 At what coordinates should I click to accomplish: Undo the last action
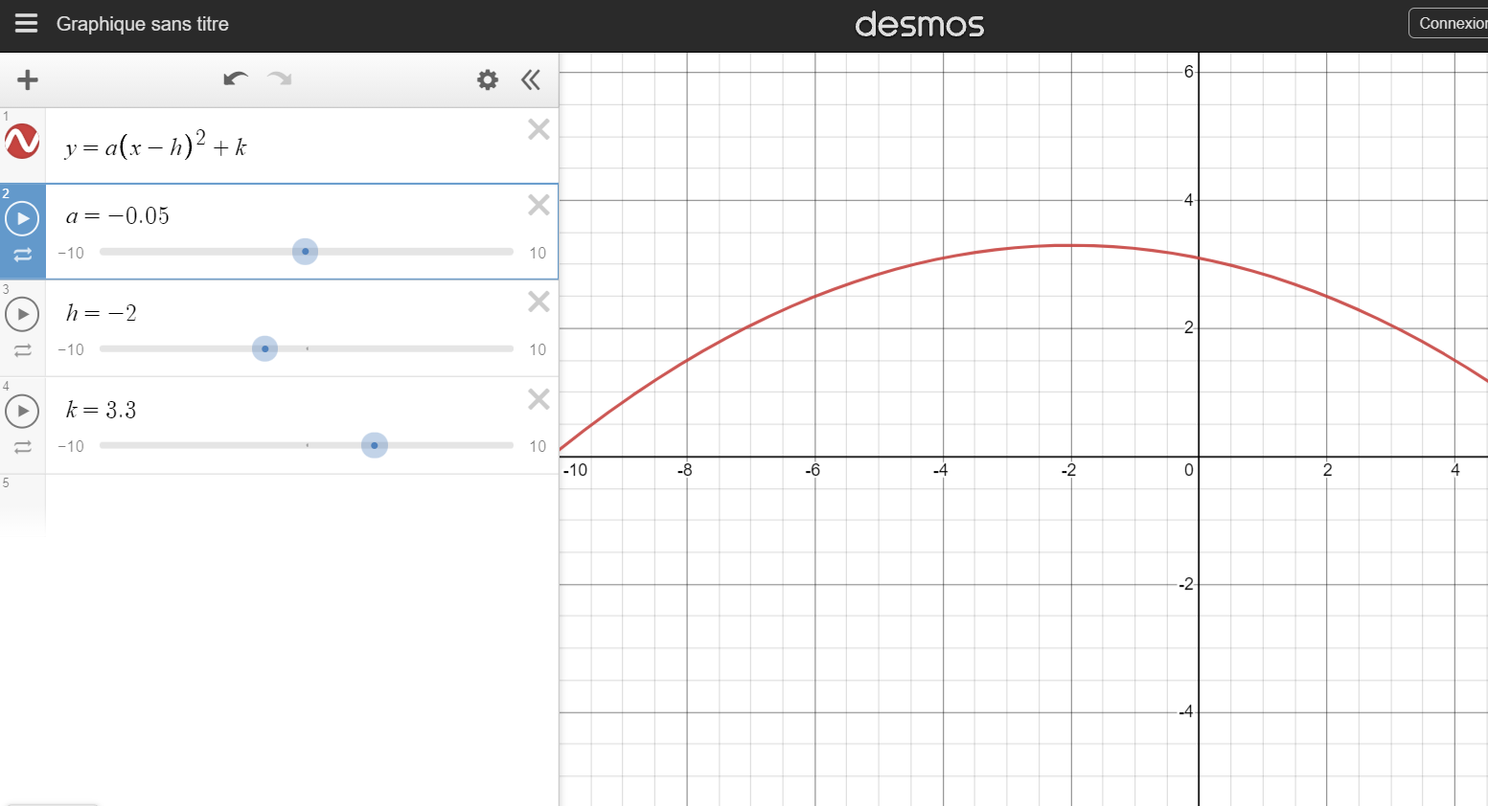tap(235, 78)
